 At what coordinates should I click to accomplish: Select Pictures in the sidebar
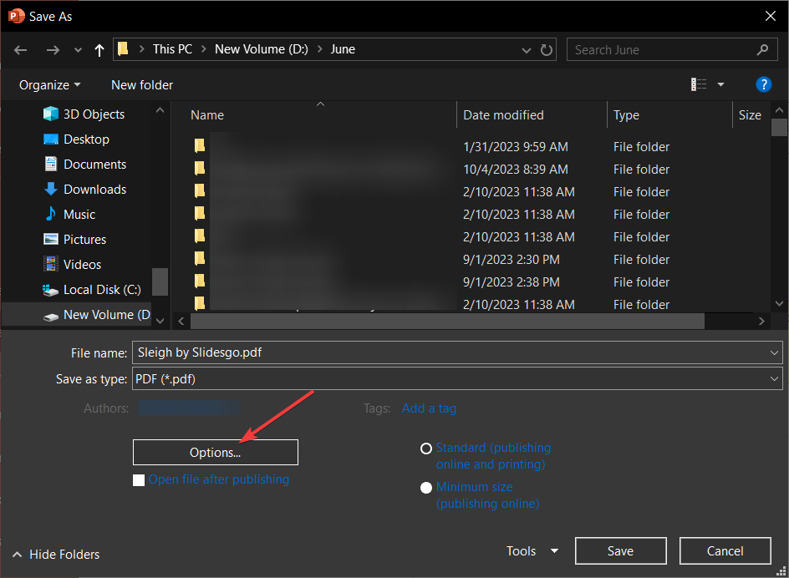pyautogui.click(x=75, y=240)
